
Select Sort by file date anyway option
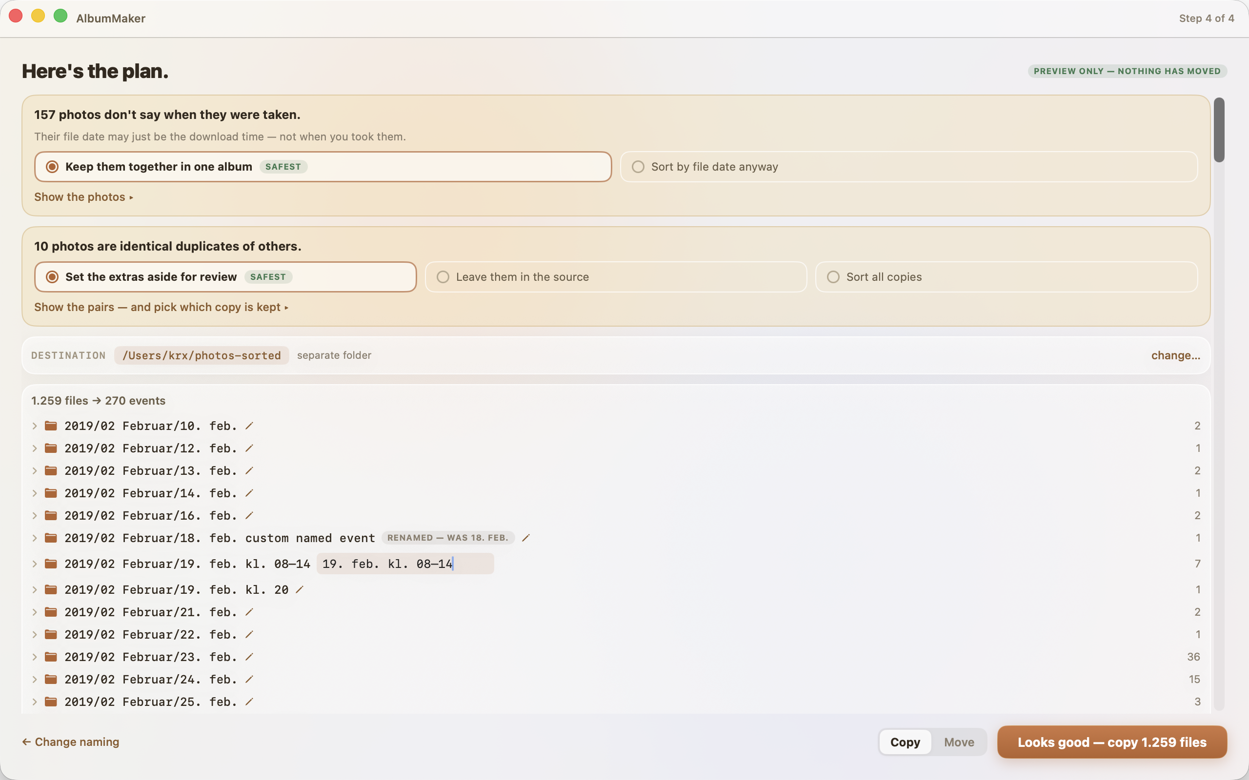pos(908,167)
